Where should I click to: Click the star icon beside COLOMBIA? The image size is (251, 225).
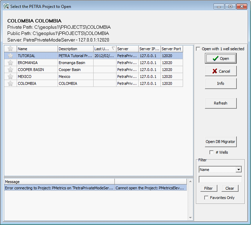[10, 84]
